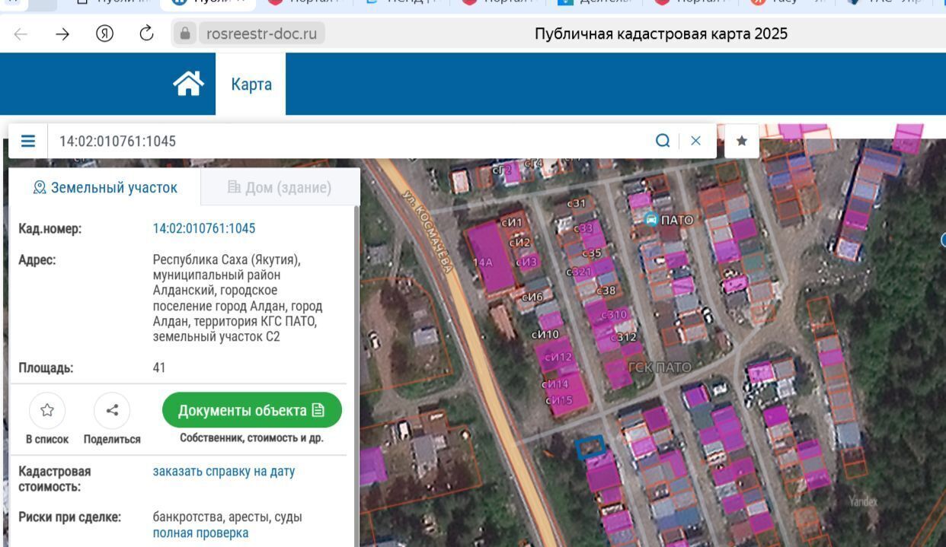Select parcel с312 on the map

(x=623, y=337)
